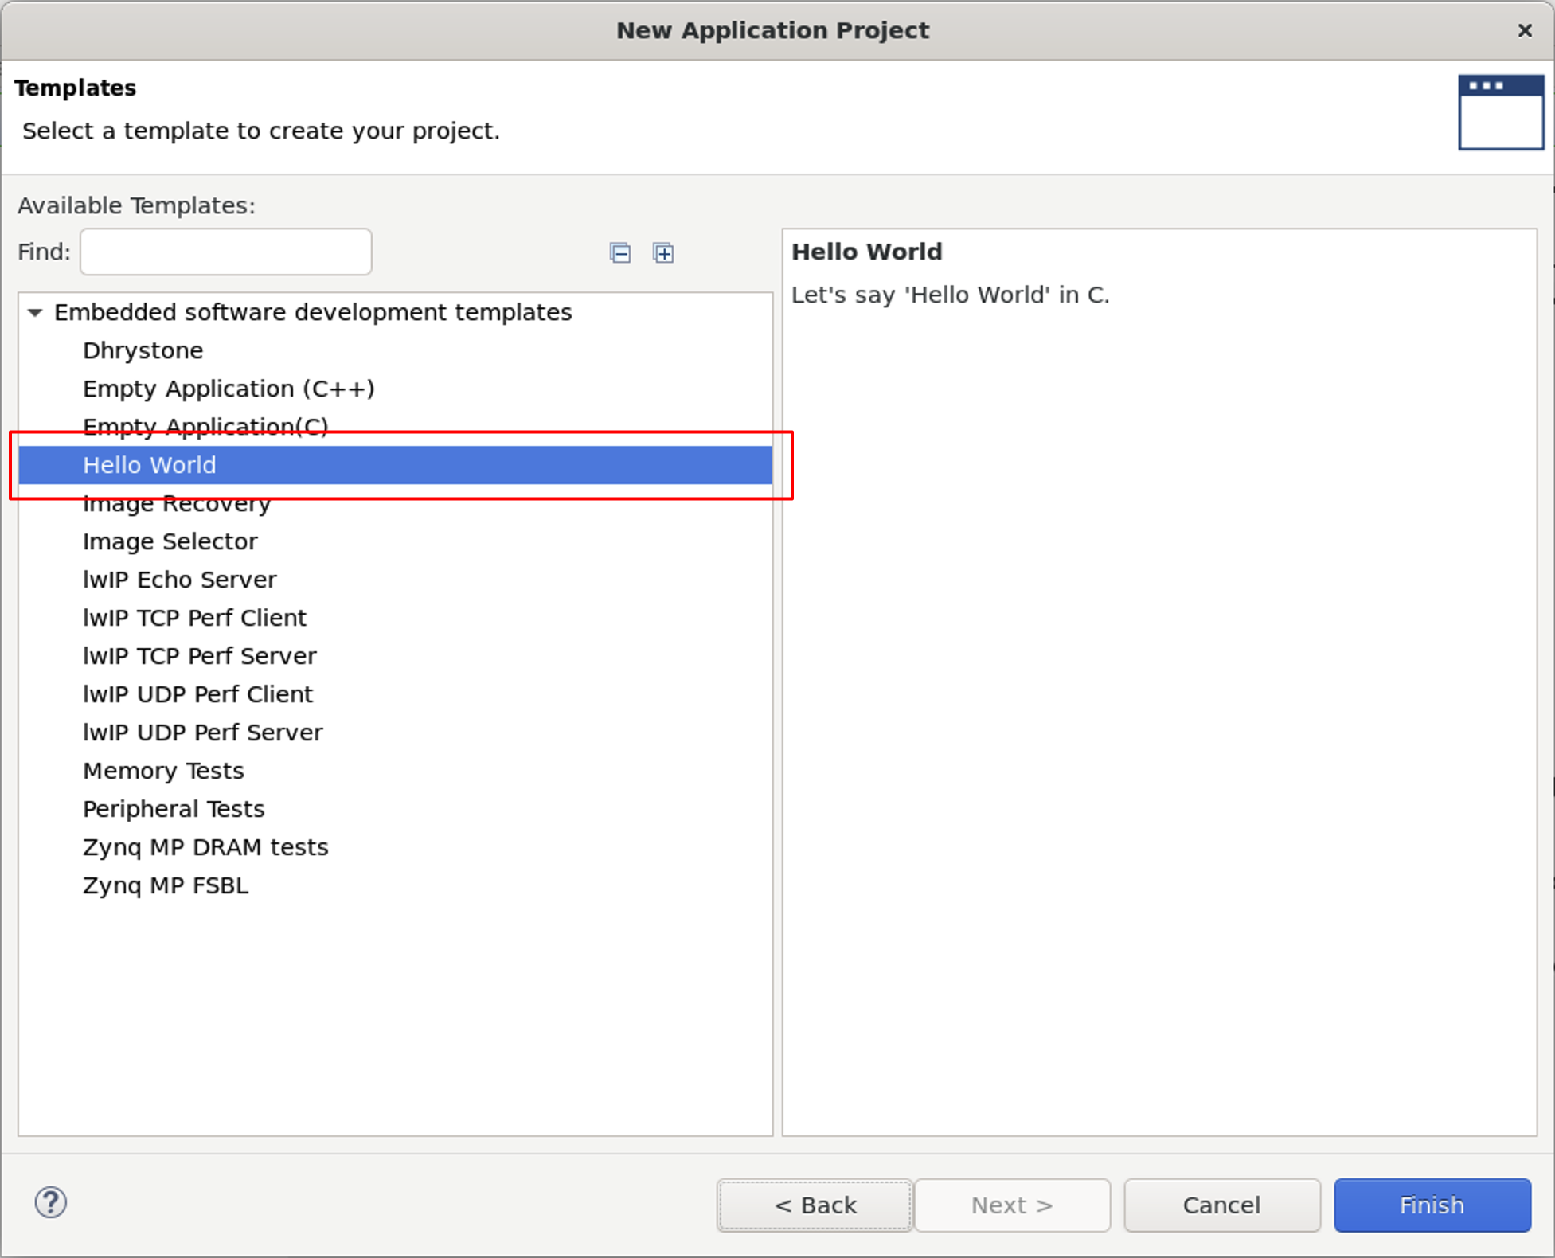The height and width of the screenshot is (1258, 1555).
Task: Select lwIP TCP Perf Client template
Action: 195,618
